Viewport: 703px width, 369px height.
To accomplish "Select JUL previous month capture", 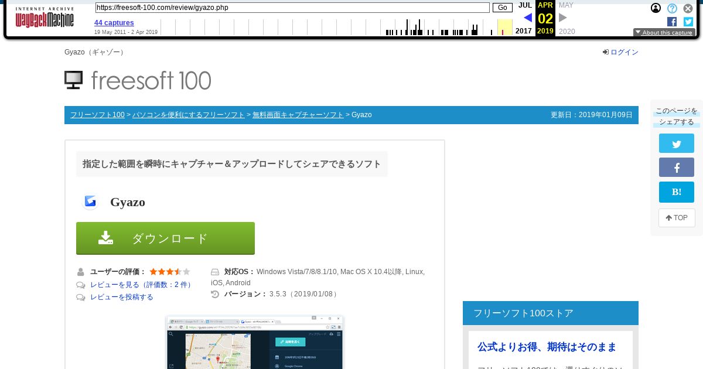I will click(x=525, y=5).
